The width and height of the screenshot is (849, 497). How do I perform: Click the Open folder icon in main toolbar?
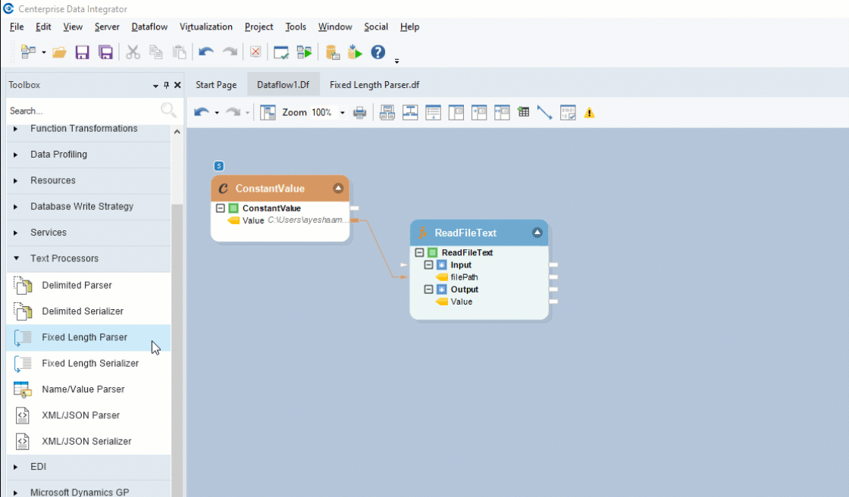tap(59, 52)
